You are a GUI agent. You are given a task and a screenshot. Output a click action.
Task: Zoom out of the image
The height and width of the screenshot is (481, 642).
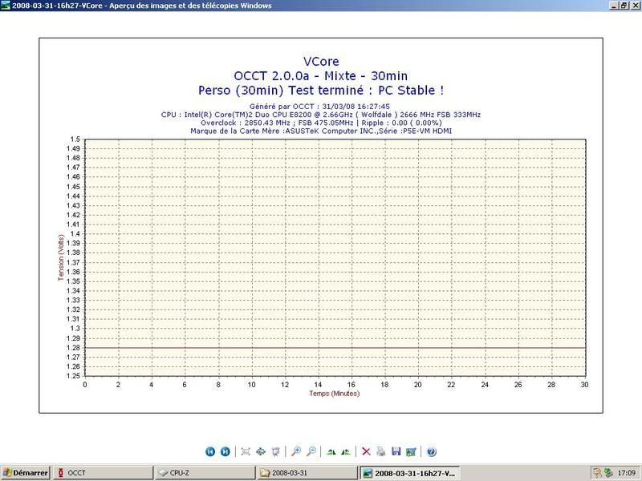pyautogui.click(x=311, y=451)
